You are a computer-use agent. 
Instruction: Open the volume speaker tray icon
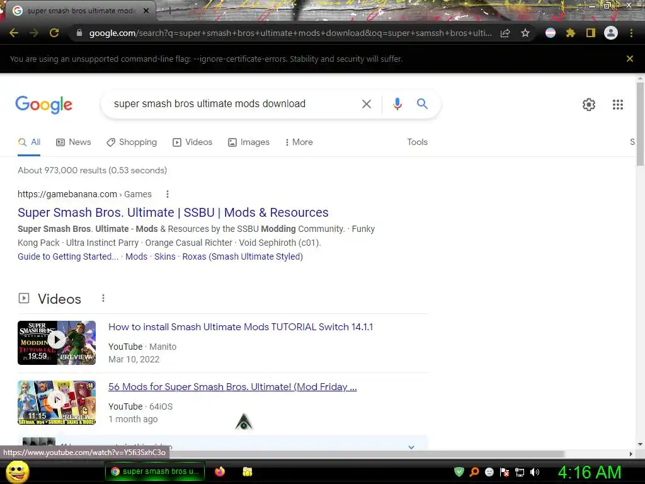535,472
